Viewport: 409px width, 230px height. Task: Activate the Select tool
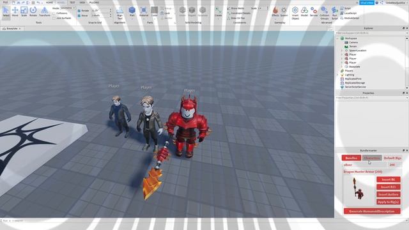pos(6,12)
